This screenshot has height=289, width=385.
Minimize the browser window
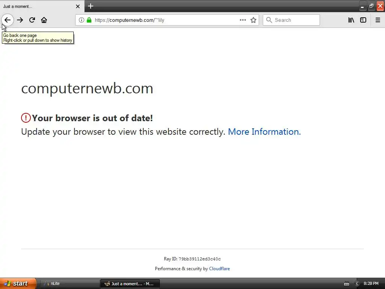(362, 6)
